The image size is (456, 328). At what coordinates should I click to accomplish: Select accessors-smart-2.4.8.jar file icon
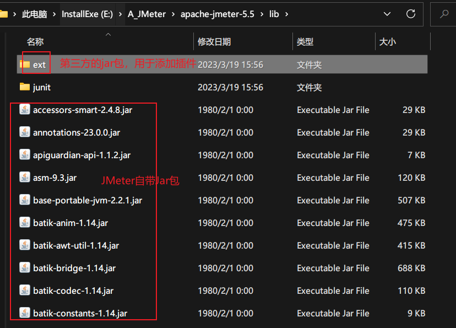(x=25, y=110)
